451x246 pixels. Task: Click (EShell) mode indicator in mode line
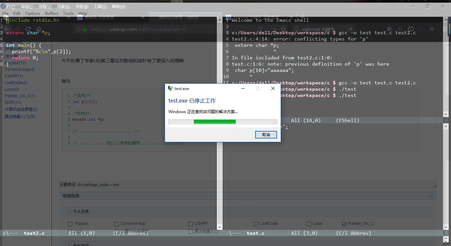tap(348, 120)
